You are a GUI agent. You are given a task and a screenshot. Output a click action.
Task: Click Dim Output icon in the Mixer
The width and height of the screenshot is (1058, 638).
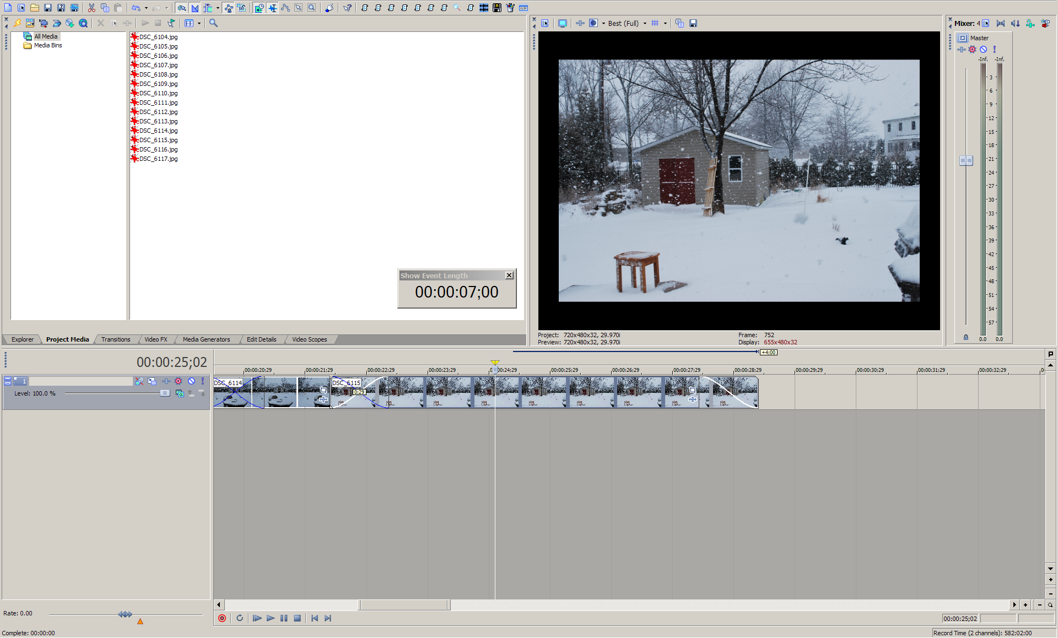point(1015,23)
